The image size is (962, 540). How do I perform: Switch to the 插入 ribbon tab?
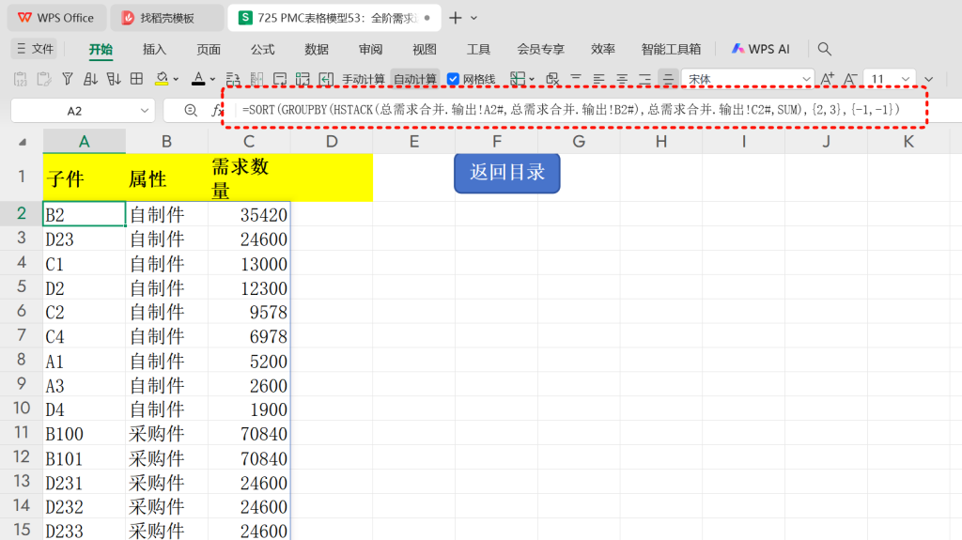(155, 49)
